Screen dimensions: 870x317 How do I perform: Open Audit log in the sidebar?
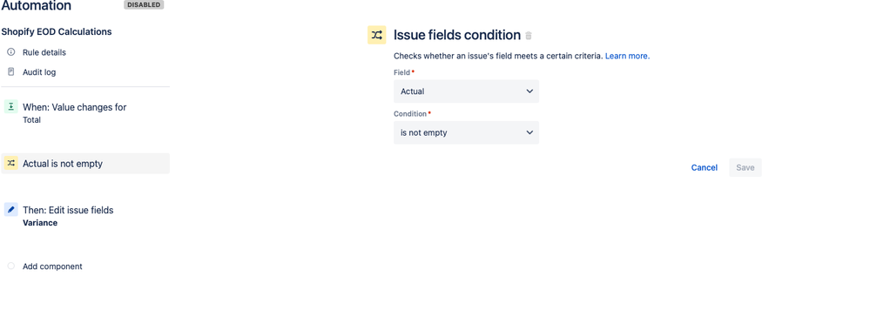(x=39, y=72)
